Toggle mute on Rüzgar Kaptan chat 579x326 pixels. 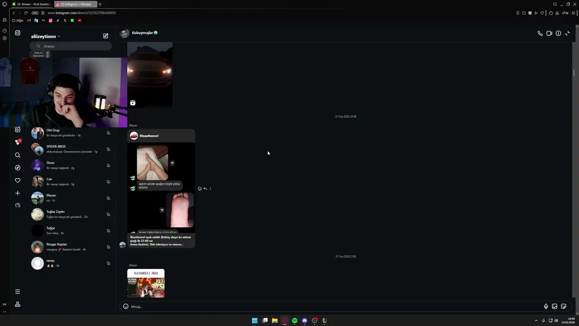coord(108,247)
